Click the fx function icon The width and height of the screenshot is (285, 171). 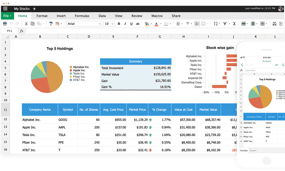(22, 31)
